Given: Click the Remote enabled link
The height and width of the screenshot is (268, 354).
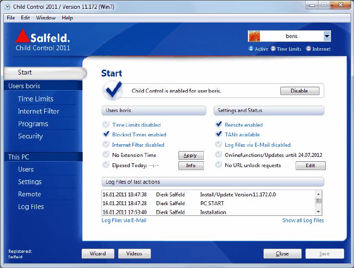Looking at the screenshot, I should coord(244,125).
